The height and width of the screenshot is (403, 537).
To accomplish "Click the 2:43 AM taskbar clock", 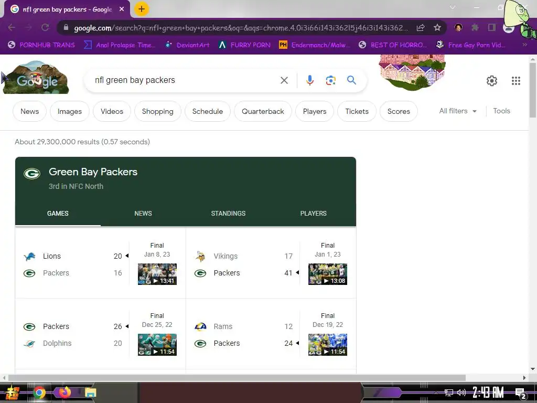I will (x=488, y=393).
